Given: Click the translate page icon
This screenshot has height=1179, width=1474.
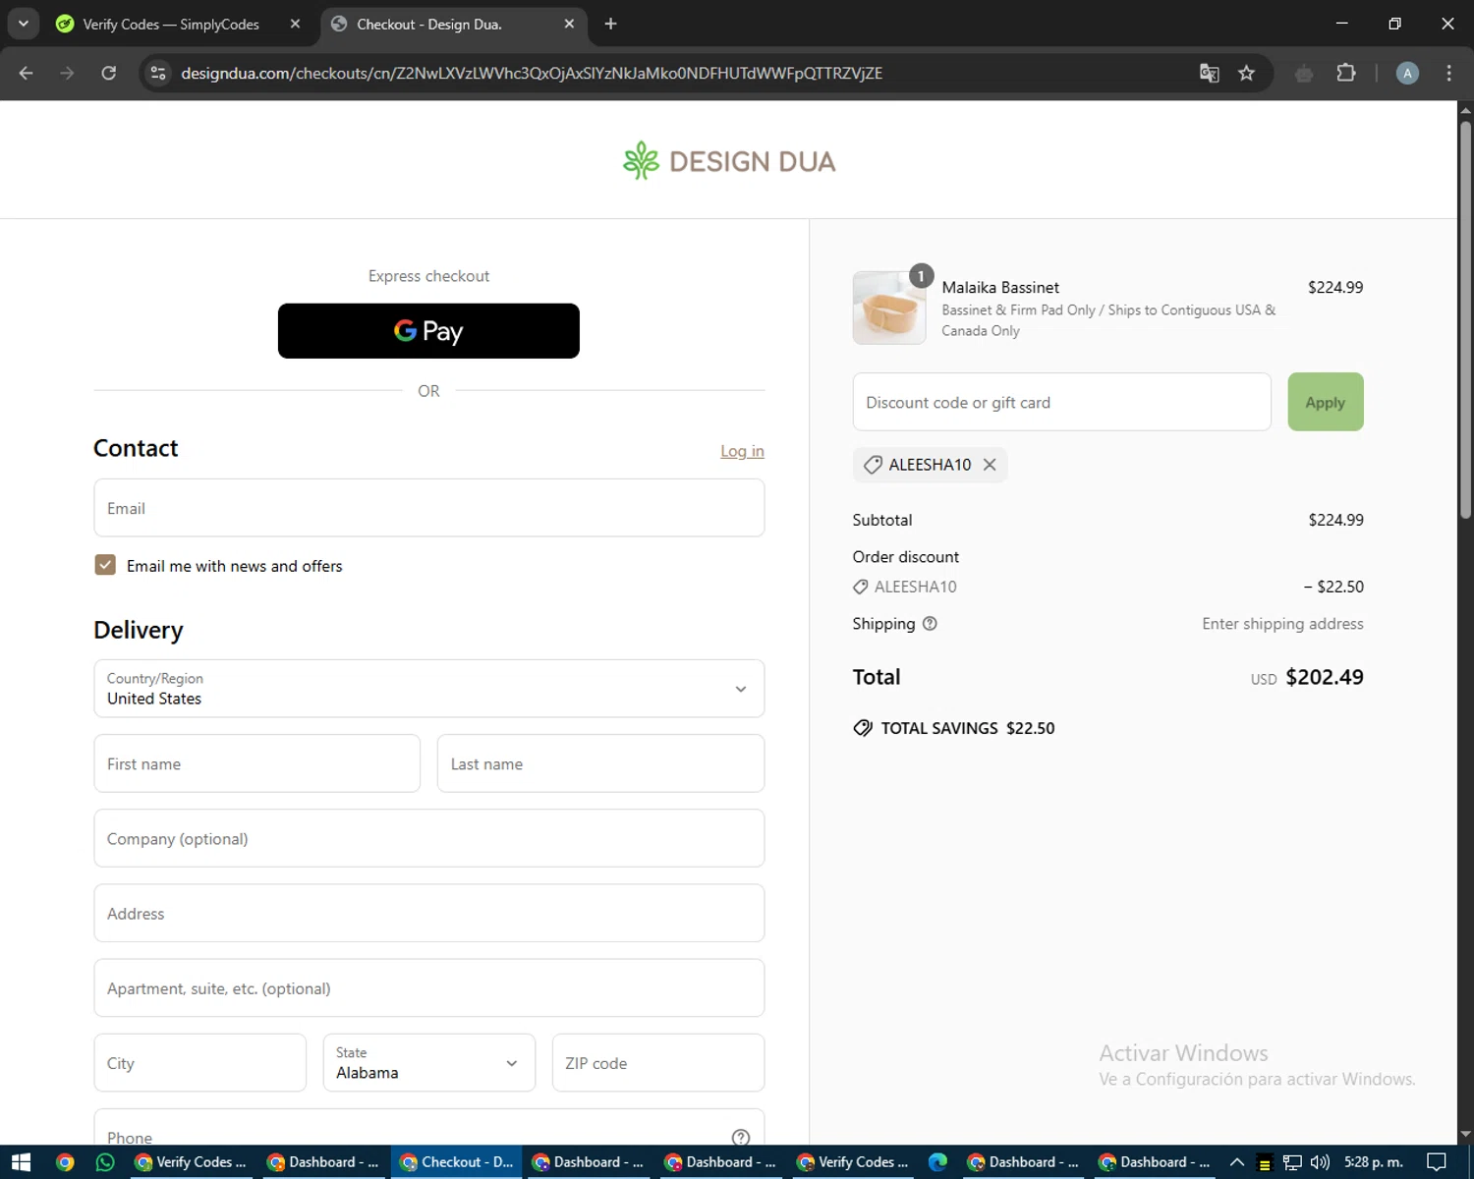Looking at the screenshot, I should (x=1210, y=73).
